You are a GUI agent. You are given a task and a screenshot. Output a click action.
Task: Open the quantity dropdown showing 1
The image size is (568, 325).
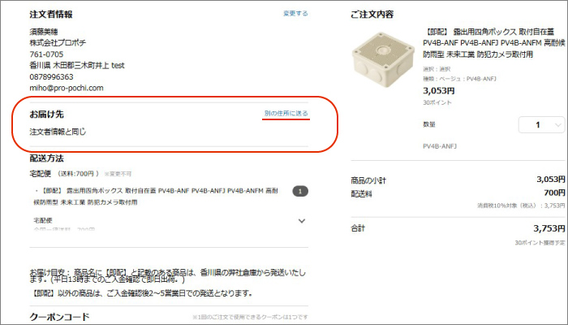541,125
